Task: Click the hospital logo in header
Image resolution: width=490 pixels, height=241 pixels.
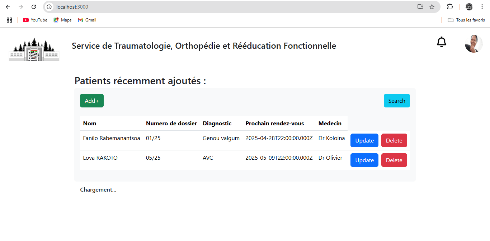Action: pyautogui.click(x=34, y=49)
